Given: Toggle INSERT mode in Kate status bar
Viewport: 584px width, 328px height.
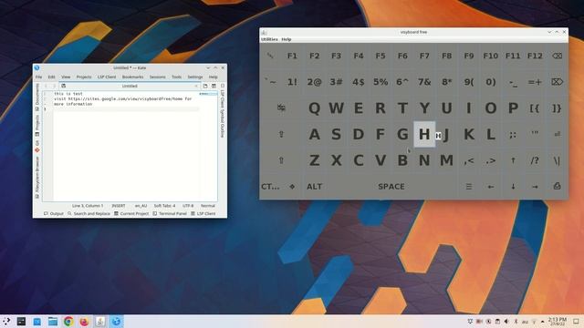Looking at the screenshot, I should tap(119, 206).
